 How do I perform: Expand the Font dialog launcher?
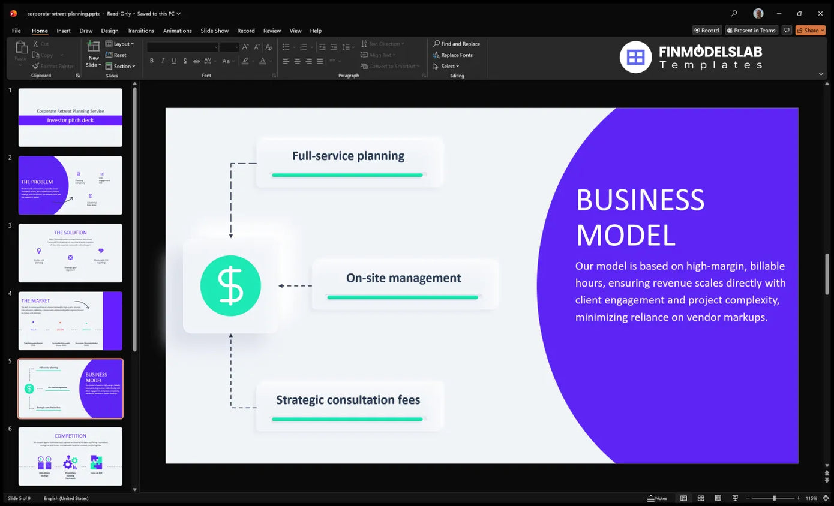pyautogui.click(x=274, y=76)
